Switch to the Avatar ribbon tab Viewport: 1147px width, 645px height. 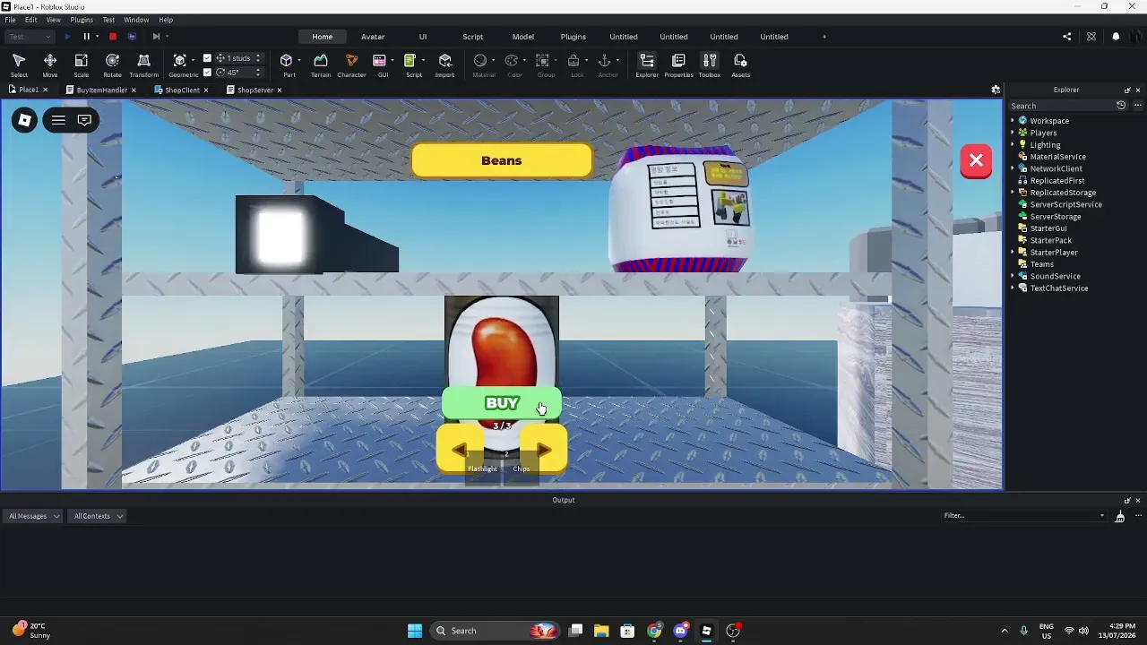(x=373, y=37)
